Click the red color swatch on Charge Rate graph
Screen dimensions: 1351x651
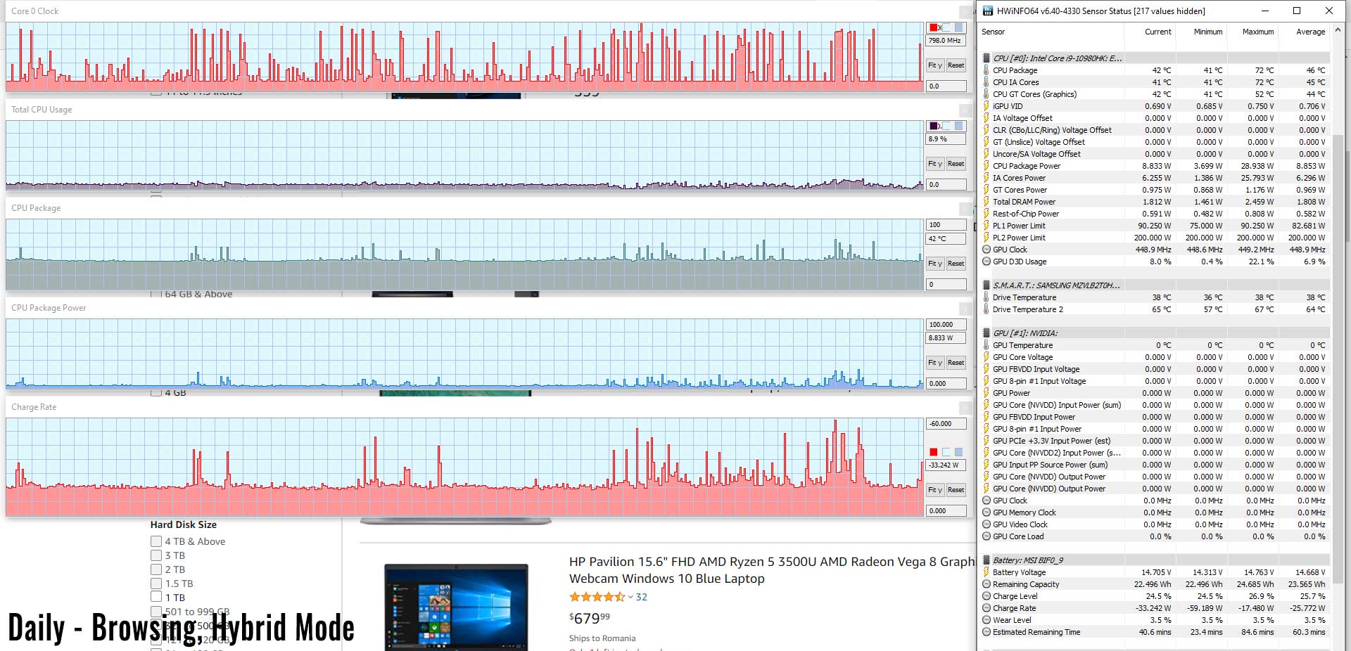pos(934,452)
